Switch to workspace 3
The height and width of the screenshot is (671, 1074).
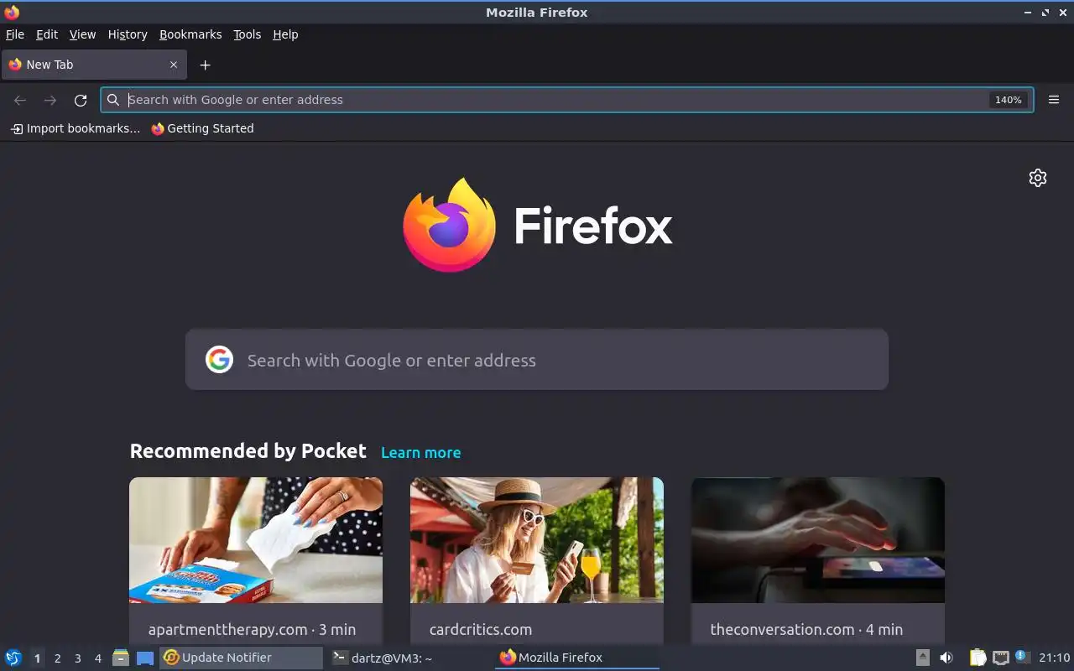(77, 658)
